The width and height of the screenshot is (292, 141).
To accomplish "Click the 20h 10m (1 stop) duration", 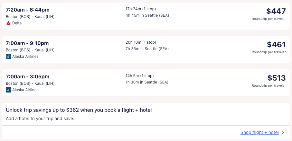I will coord(141,42).
